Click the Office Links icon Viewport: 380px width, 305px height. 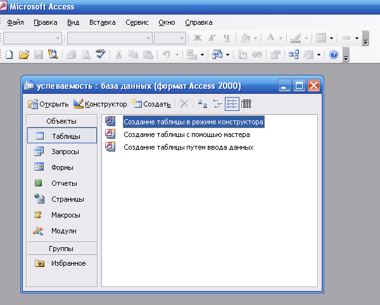[x=191, y=55]
